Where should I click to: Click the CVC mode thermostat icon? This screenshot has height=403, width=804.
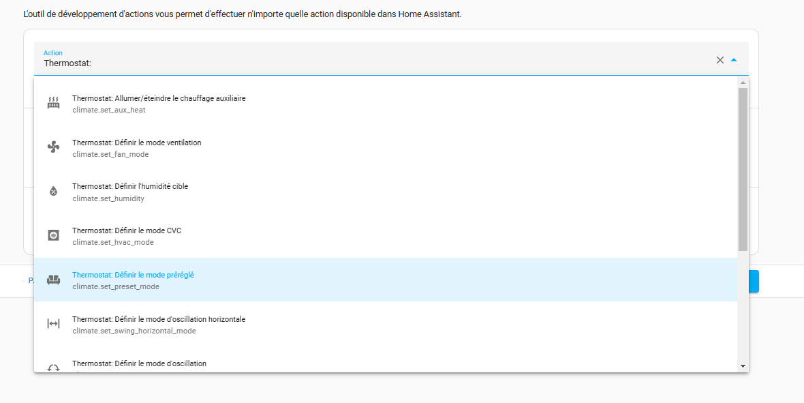(x=53, y=236)
